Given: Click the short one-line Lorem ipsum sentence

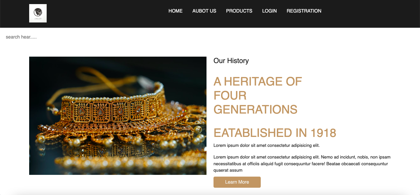Looking at the screenshot, I should 267,145.
